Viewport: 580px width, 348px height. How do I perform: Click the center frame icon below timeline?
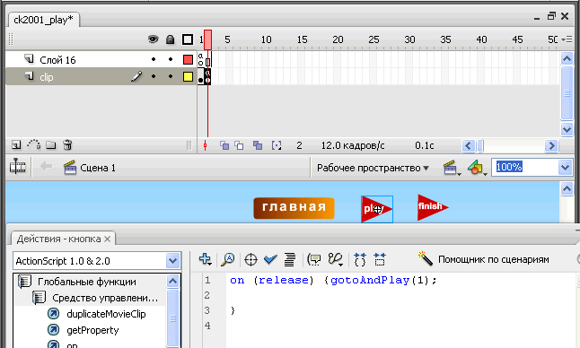[206, 145]
